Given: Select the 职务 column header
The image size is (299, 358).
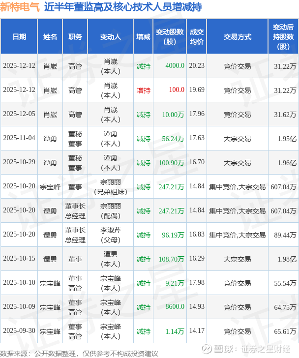Looking at the screenshot, I should (x=75, y=36).
